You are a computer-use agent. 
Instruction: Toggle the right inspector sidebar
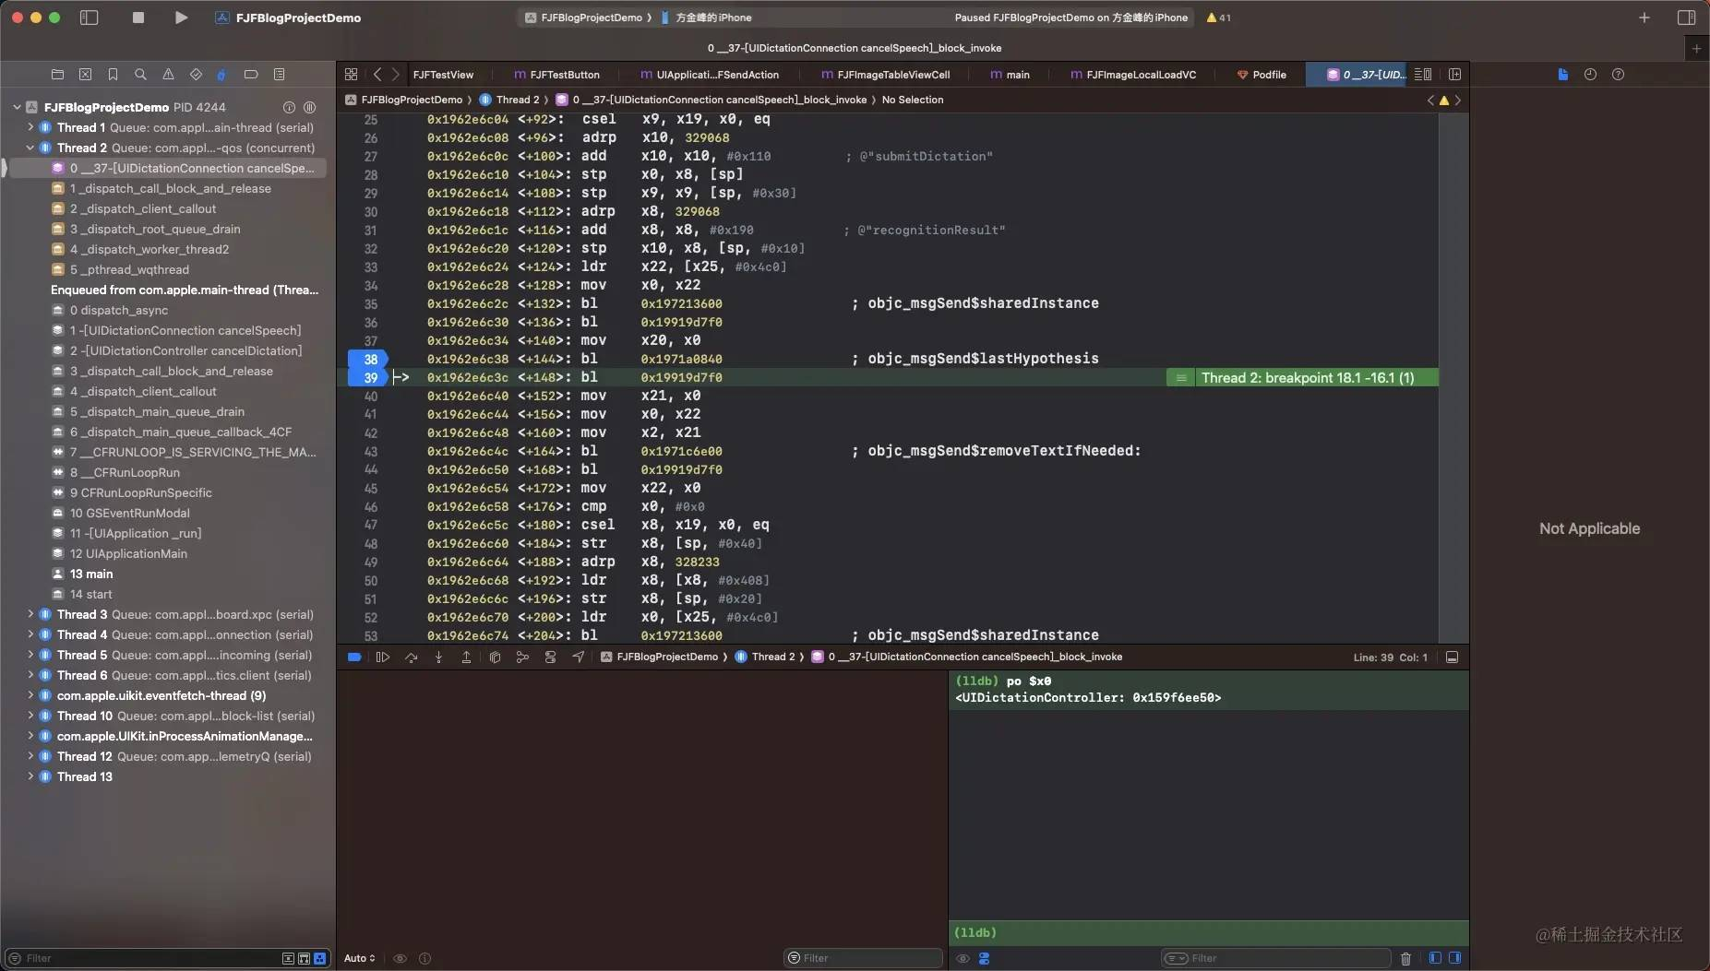point(1686,18)
